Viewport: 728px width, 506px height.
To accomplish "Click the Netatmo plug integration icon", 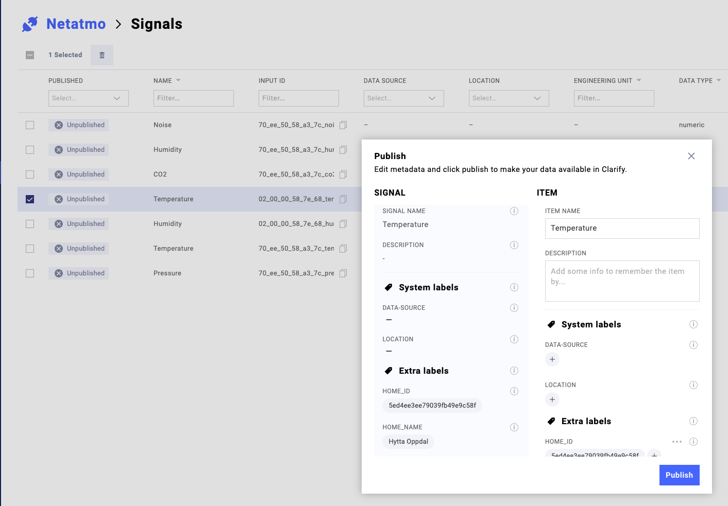I will (30, 24).
